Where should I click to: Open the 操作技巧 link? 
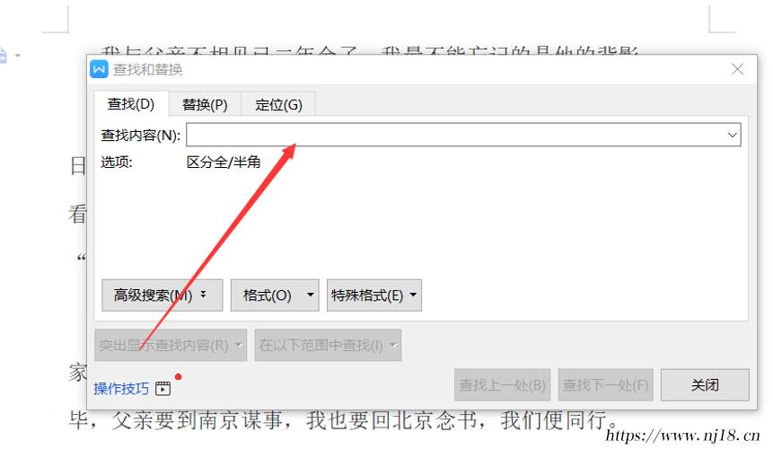click(121, 388)
